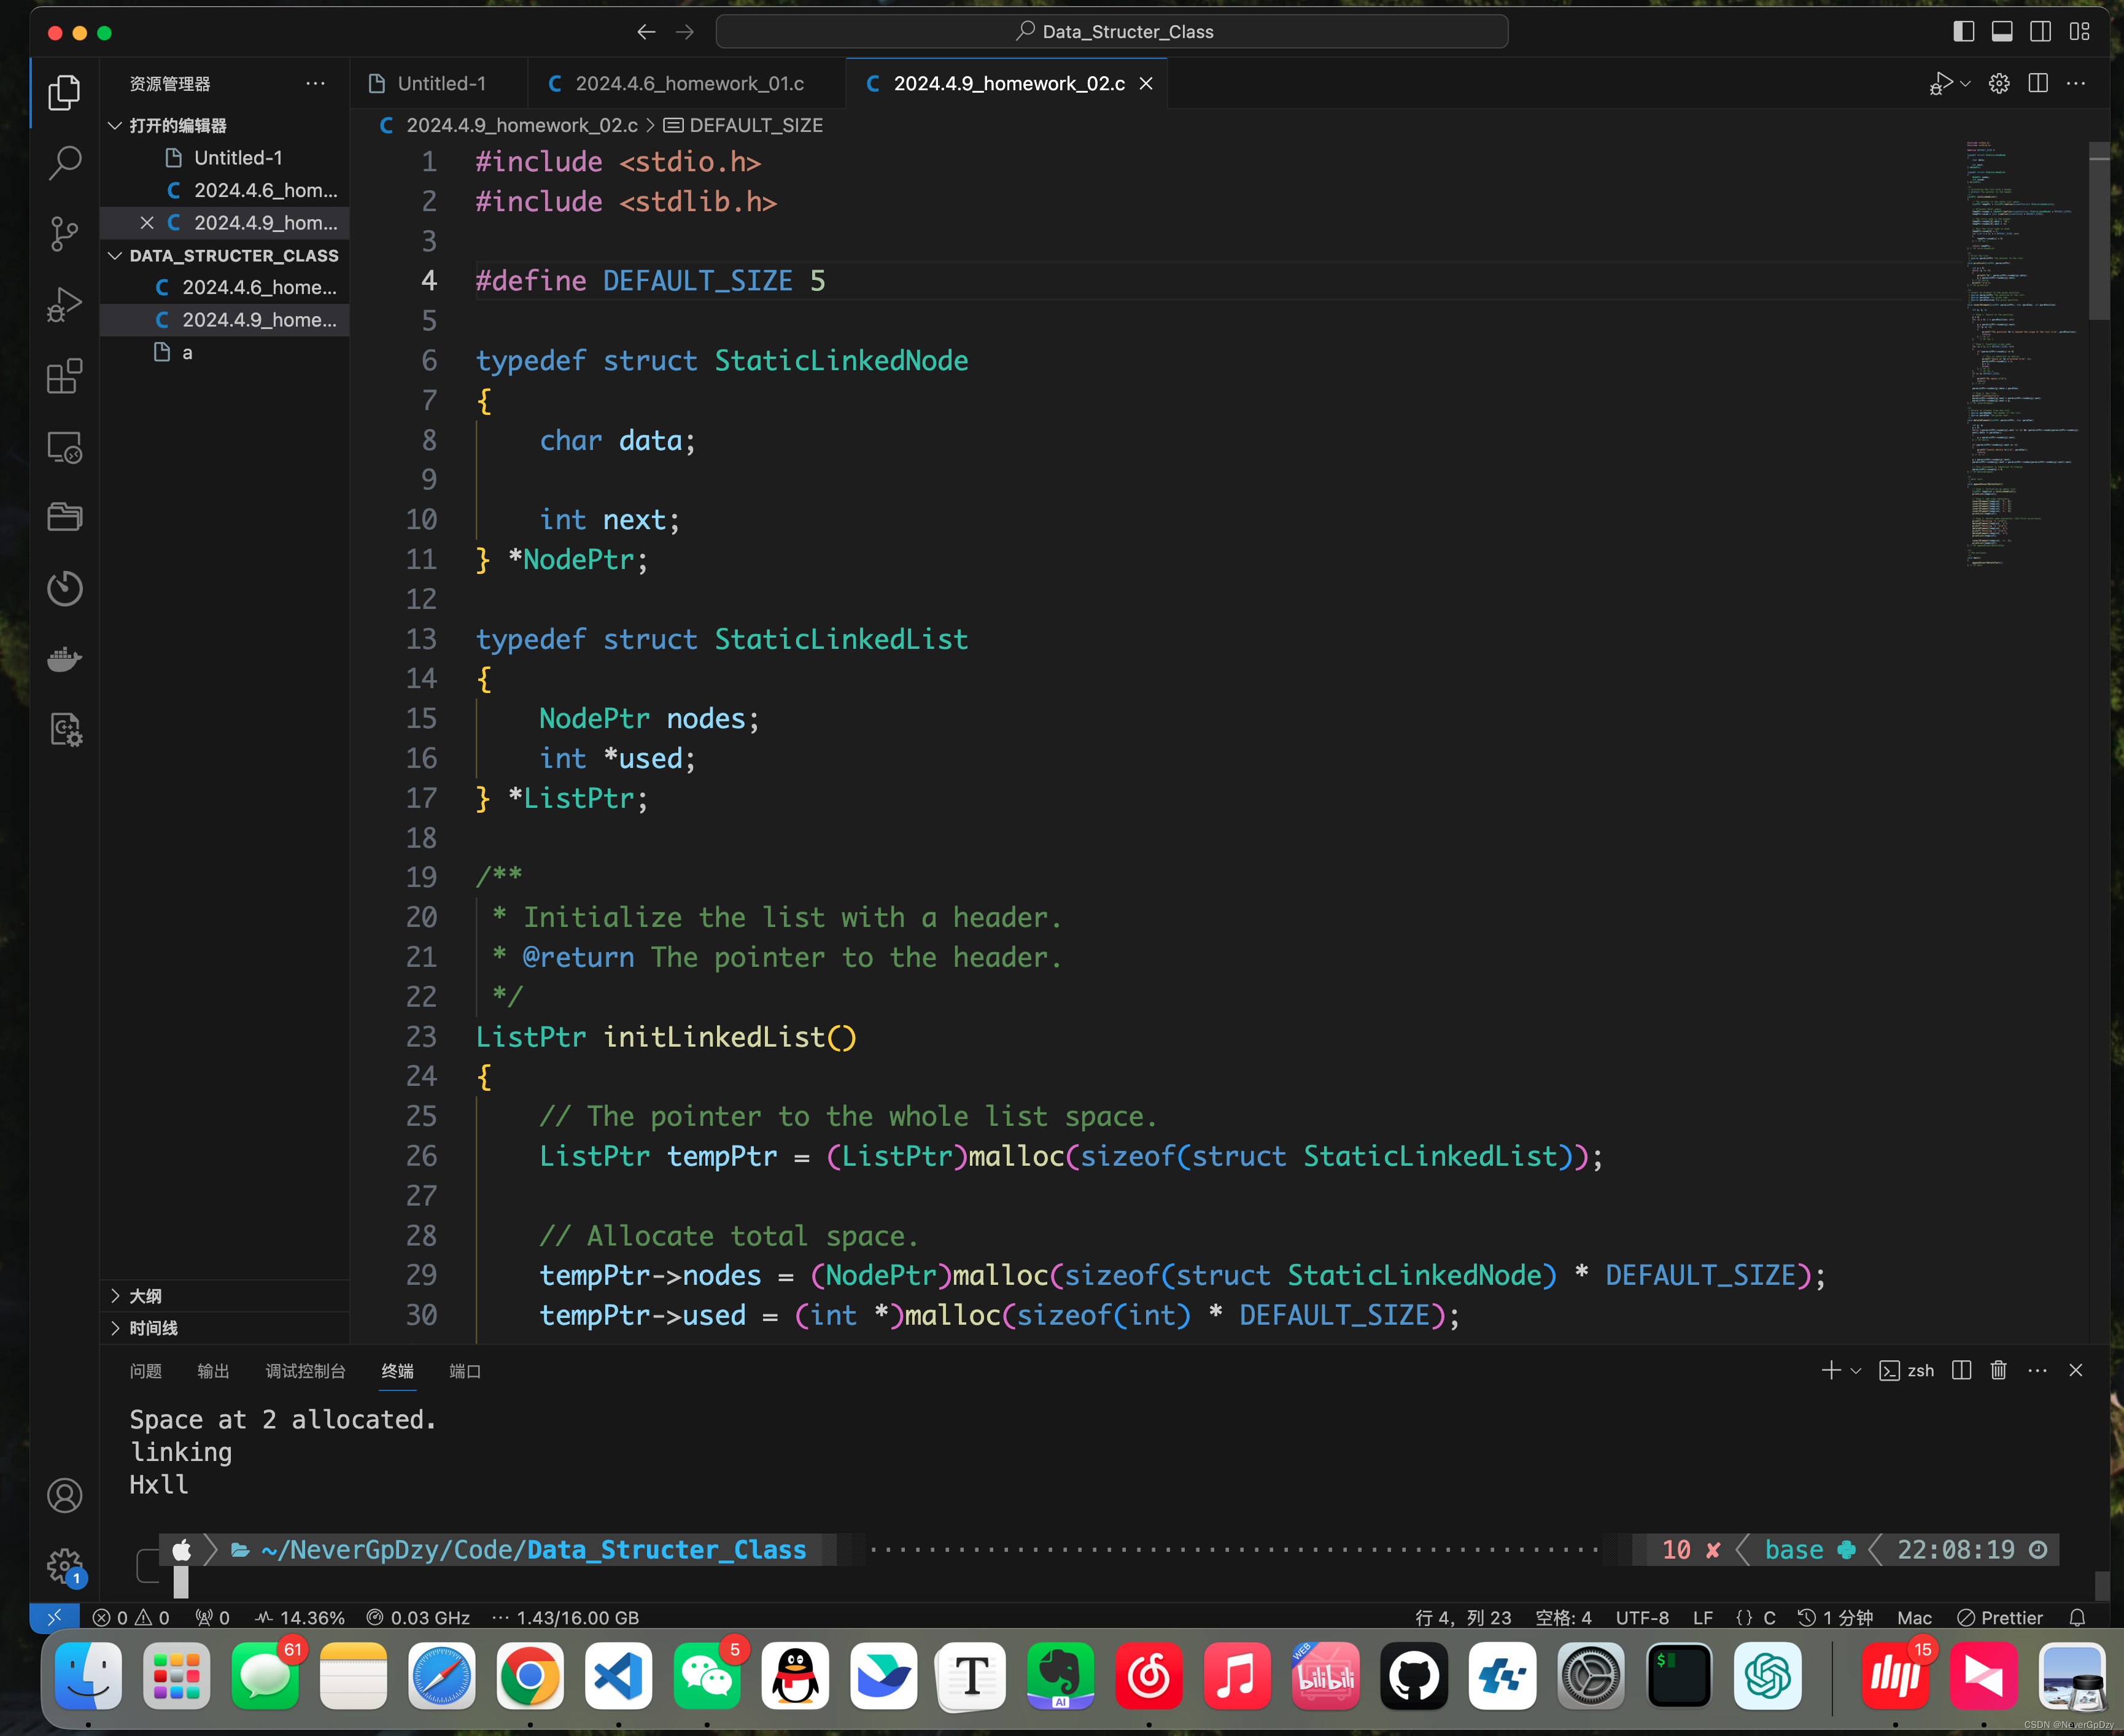Open the Accounts icon in activity bar
The image size is (2124, 1736).
point(64,1495)
